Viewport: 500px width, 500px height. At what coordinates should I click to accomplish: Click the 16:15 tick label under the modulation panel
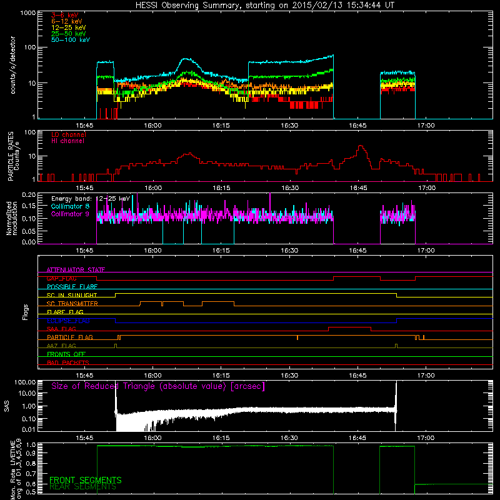click(221, 251)
